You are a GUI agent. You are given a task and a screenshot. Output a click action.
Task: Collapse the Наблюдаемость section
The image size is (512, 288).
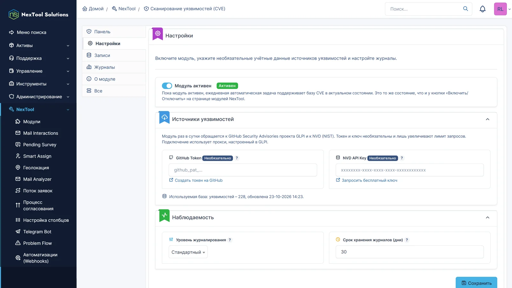point(488,218)
